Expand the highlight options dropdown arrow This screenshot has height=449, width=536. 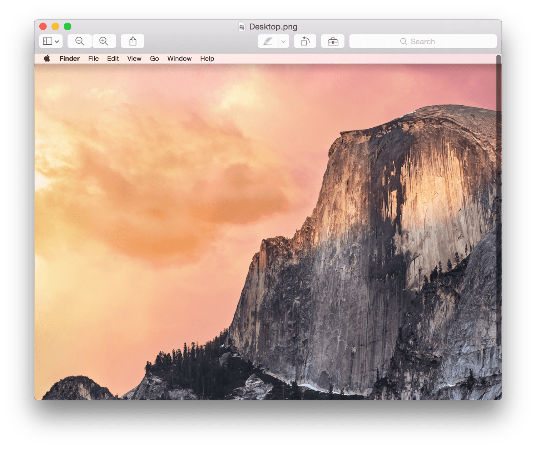point(284,41)
